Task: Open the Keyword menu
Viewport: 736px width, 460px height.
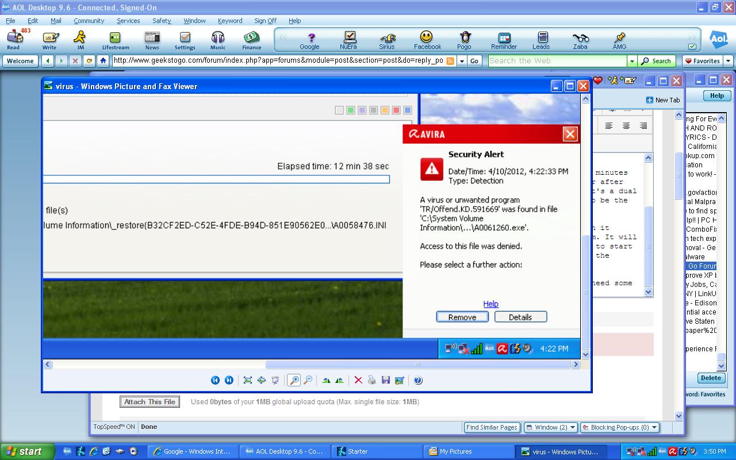Action: click(230, 20)
